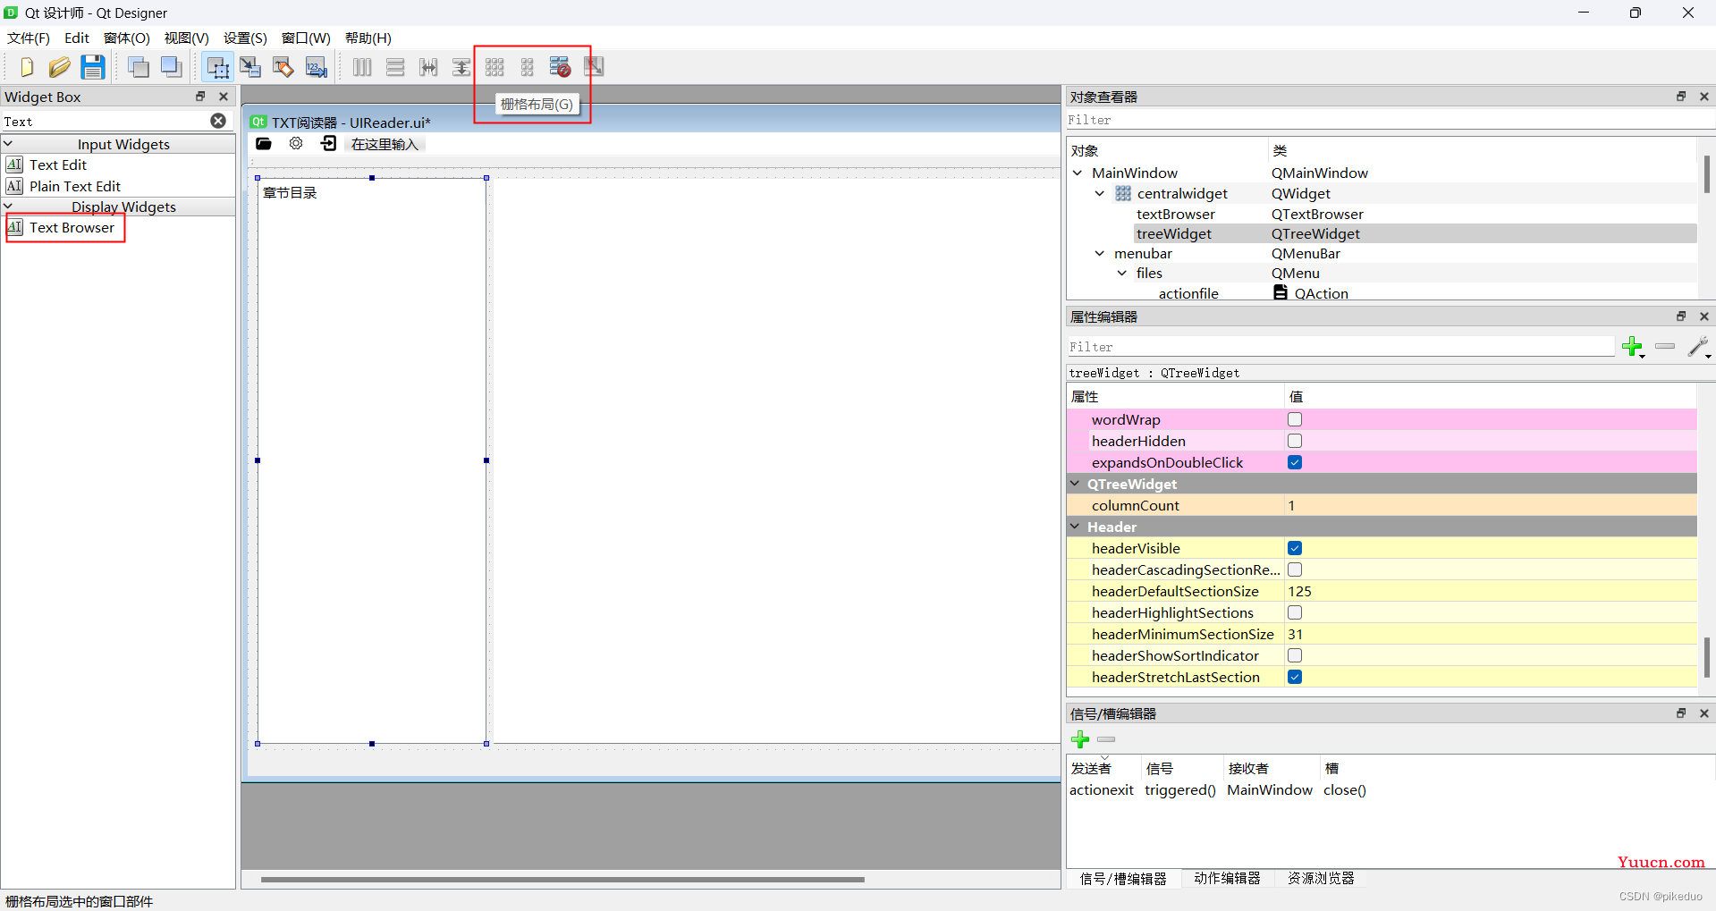Screen dimensions: 1716x911
Task: Remove connection with the minus in signal editor
Action: tap(1106, 739)
